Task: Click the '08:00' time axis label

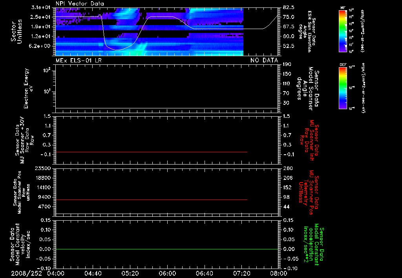Action: (x=278, y=273)
